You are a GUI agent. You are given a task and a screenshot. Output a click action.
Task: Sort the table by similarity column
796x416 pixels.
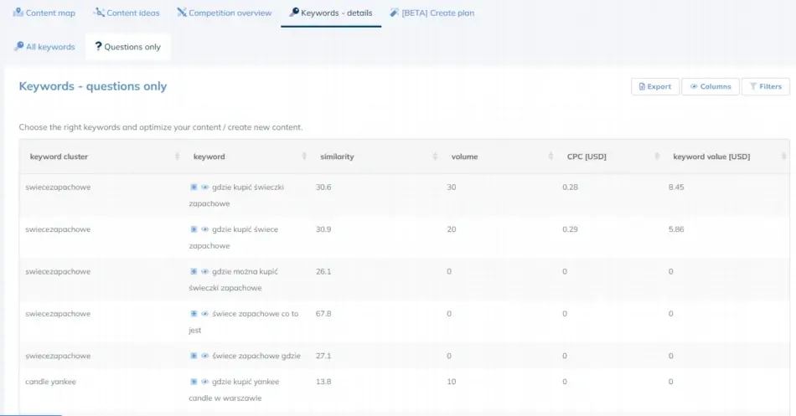tap(435, 157)
